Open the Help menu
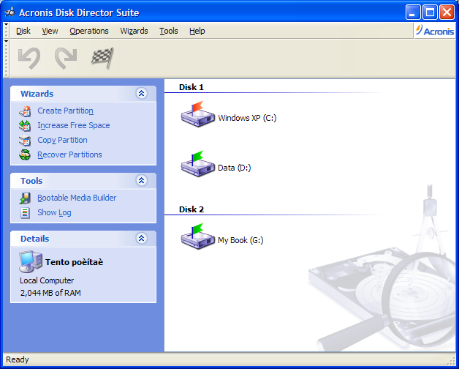This screenshot has width=459, height=369. [197, 31]
